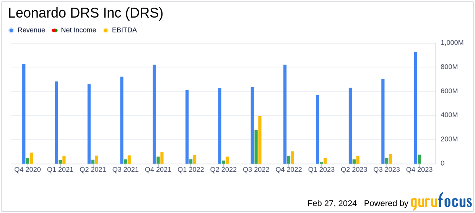
Task: Click the Q4 2021 yellow EBITDA bar
Action: (x=162, y=158)
